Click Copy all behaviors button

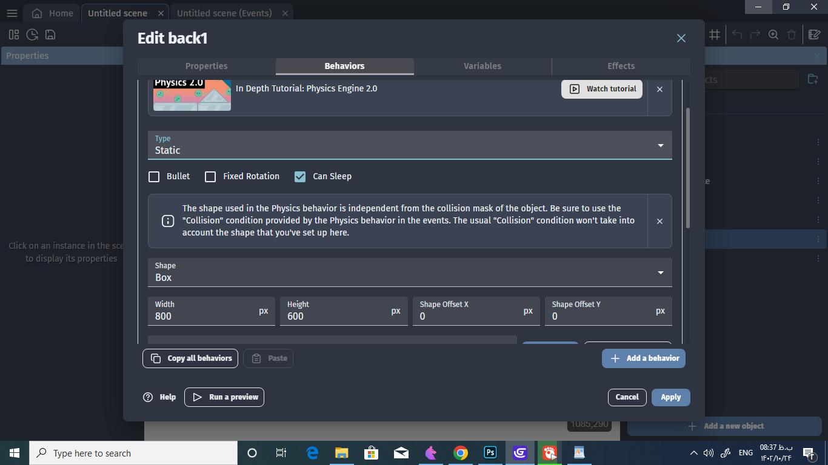click(190, 358)
